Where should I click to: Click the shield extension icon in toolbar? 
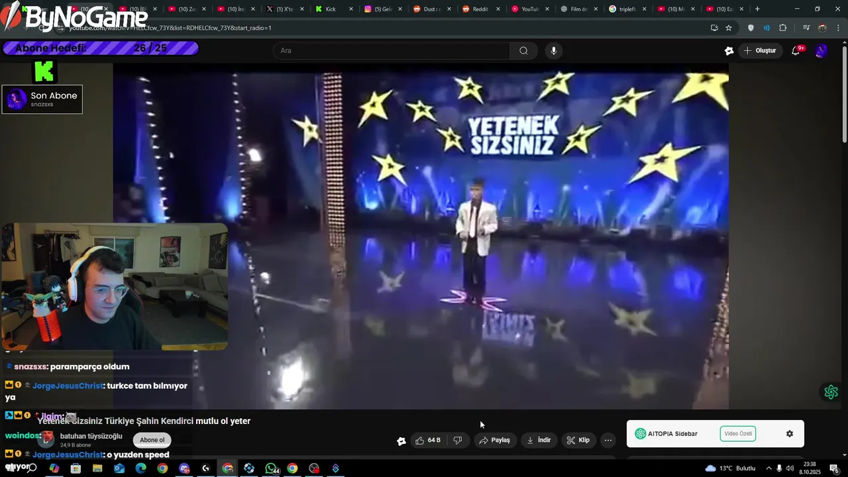point(751,28)
